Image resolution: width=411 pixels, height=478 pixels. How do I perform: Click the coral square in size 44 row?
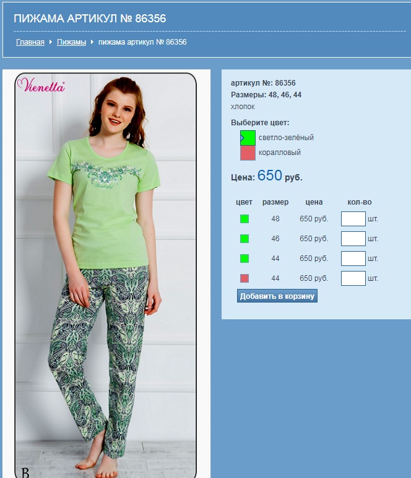coord(244,278)
